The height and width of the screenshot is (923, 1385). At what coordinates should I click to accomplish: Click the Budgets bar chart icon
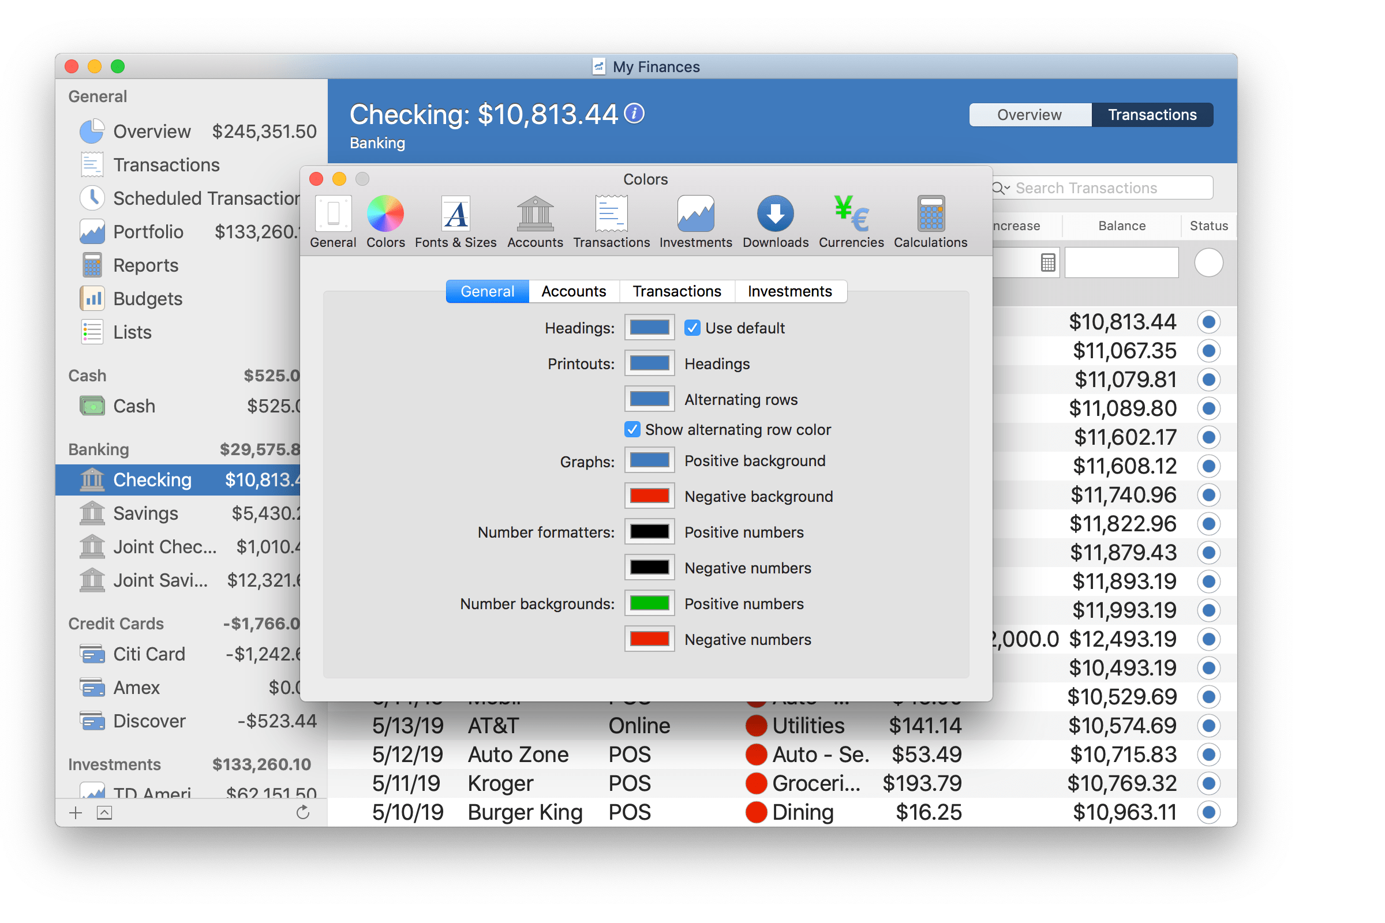click(x=92, y=298)
